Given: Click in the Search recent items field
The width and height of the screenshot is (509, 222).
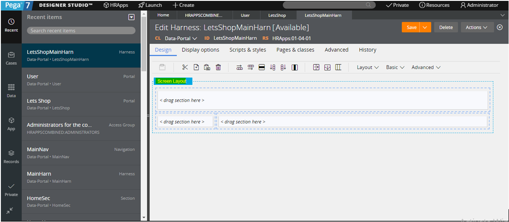Looking at the screenshot, I should coord(81,30).
